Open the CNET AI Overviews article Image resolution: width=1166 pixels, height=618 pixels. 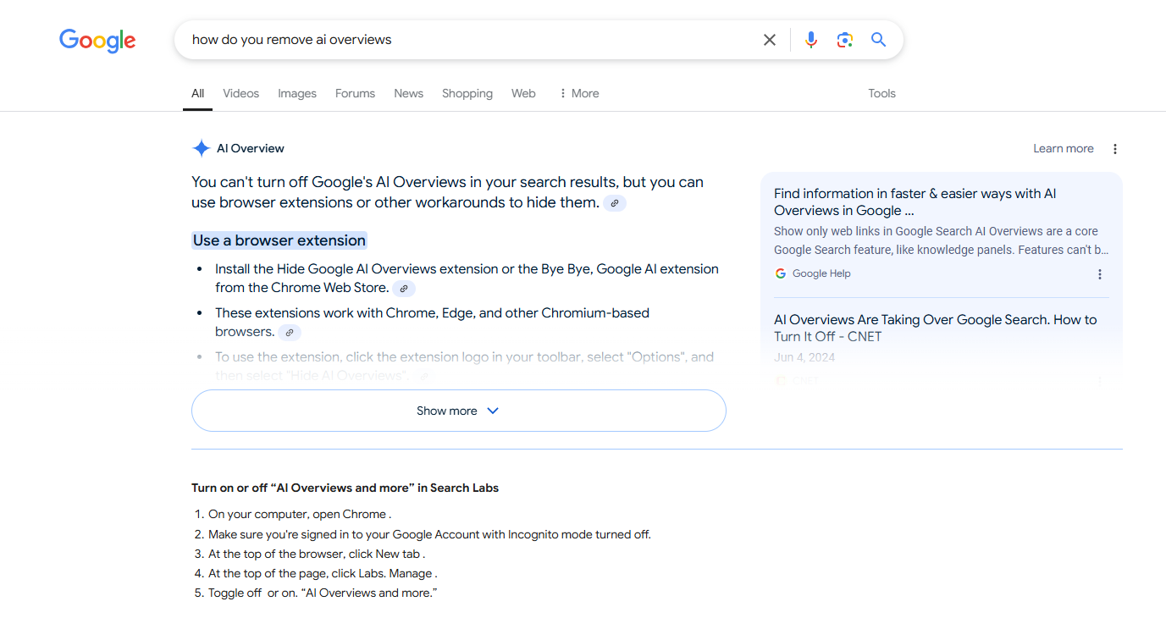point(935,328)
